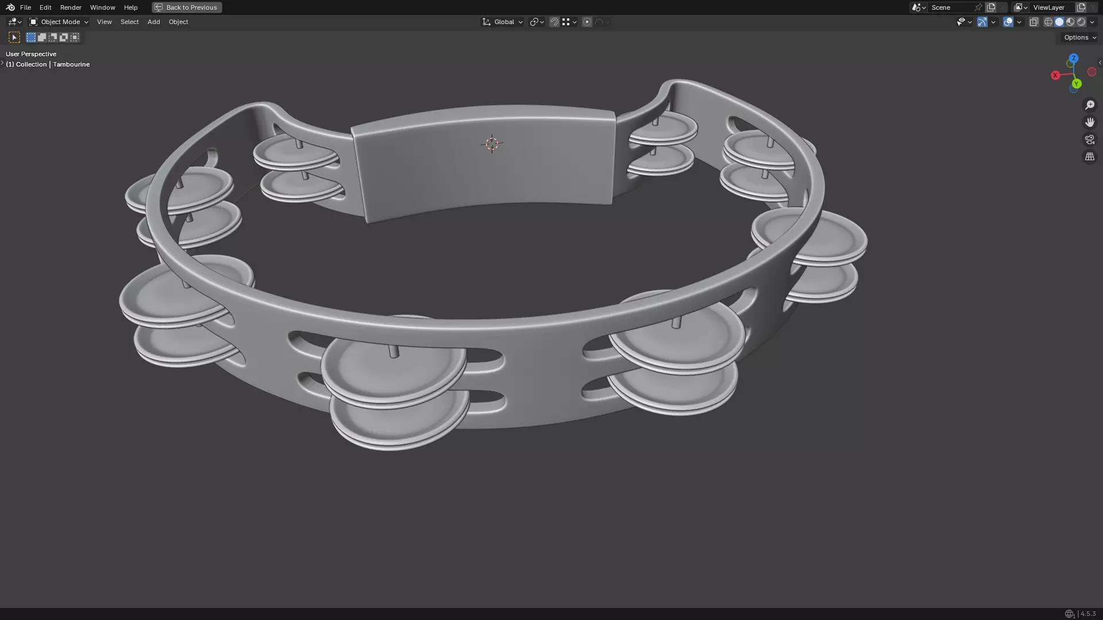Switch orthographic/perspective with grid icon
This screenshot has width=1103, height=620.
pyautogui.click(x=1090, y=157)
